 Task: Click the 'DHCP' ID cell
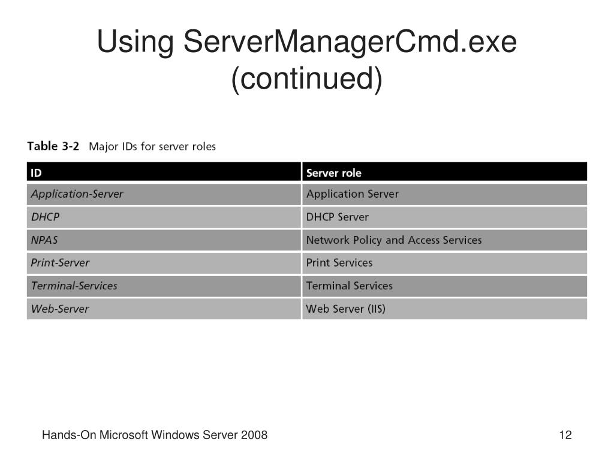click(164, 217)
